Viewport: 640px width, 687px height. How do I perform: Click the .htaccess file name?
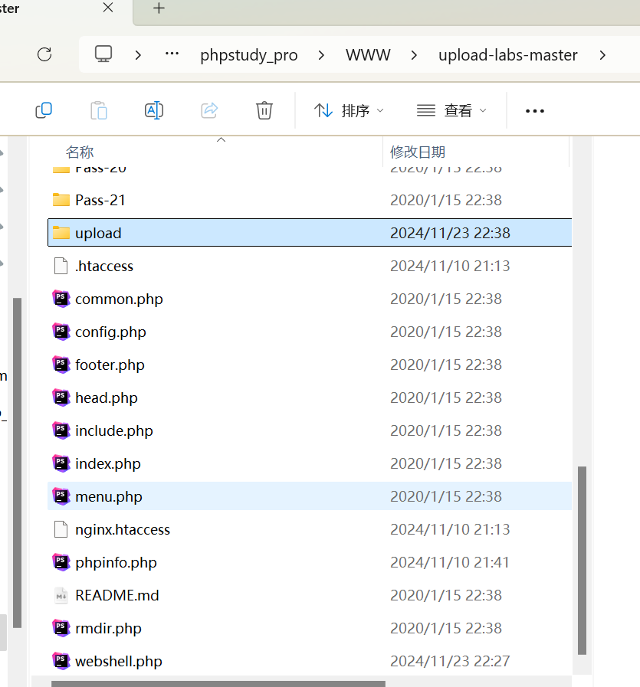tap(104, 266)
